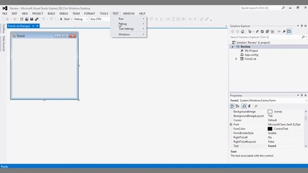Click the Save All toolbar icon

[x=37, y=19]
